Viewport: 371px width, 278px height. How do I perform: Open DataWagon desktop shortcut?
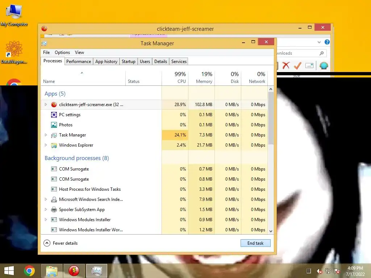click(x=14, y=52)
